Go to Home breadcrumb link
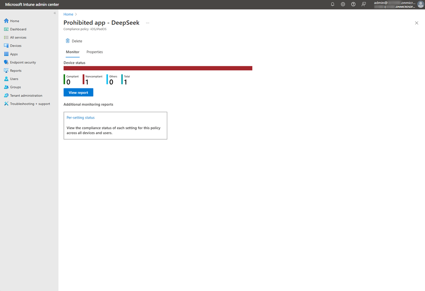The width and height of the screenshot is (425, 291). pos(68,14)
